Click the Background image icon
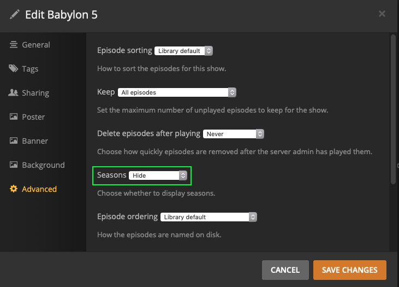The image size is (399, 287). [x=14, y=165]
